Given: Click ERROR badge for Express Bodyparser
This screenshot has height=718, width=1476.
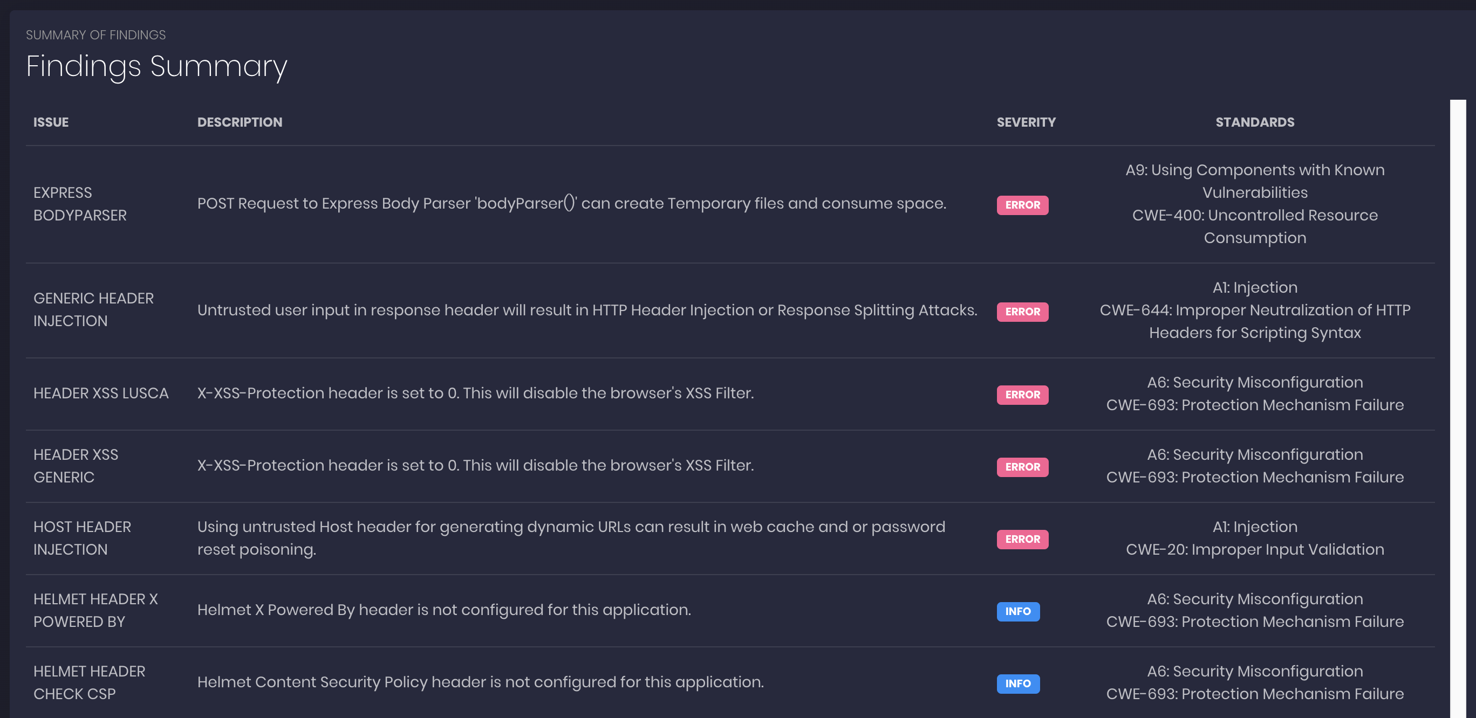Looking at the screenshot, I should click(1022, 205).
